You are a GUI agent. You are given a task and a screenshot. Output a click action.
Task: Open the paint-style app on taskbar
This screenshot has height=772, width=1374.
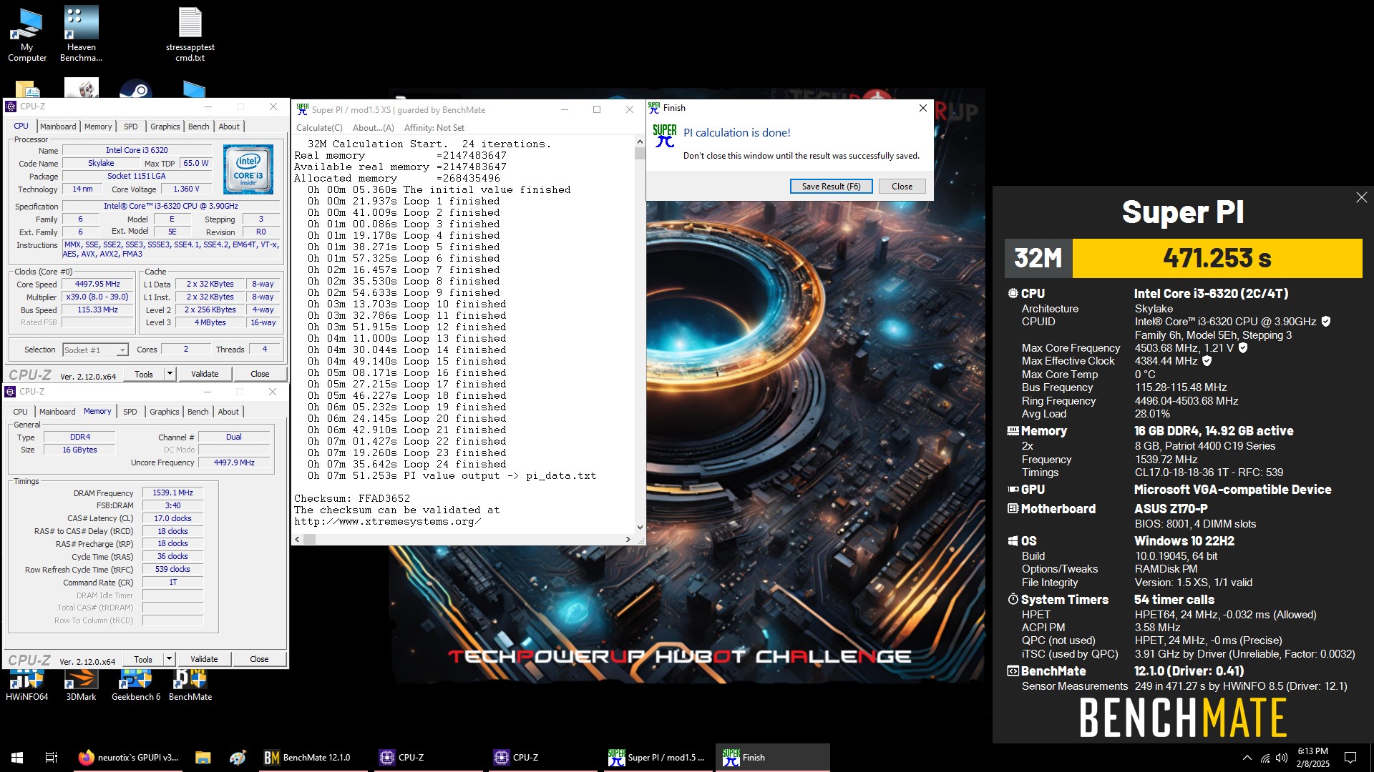pos(238,758)
